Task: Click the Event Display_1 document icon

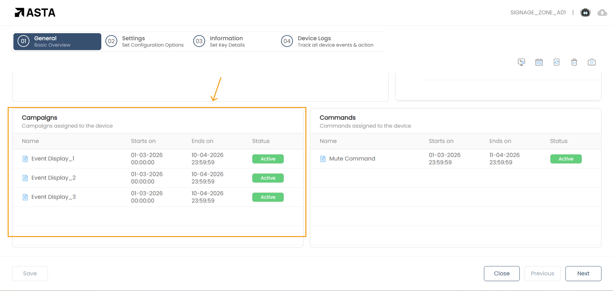Action: pyautogui.click(x=25, y=159)
